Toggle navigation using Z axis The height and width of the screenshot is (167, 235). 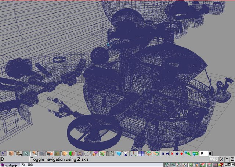pyautogui.click(x=232, y=159)
